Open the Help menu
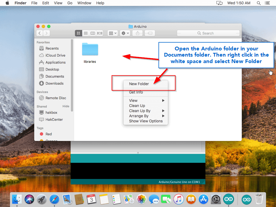The height and width of the screenshot is (207, 276). pyautogui.click(x=100, y=3)
